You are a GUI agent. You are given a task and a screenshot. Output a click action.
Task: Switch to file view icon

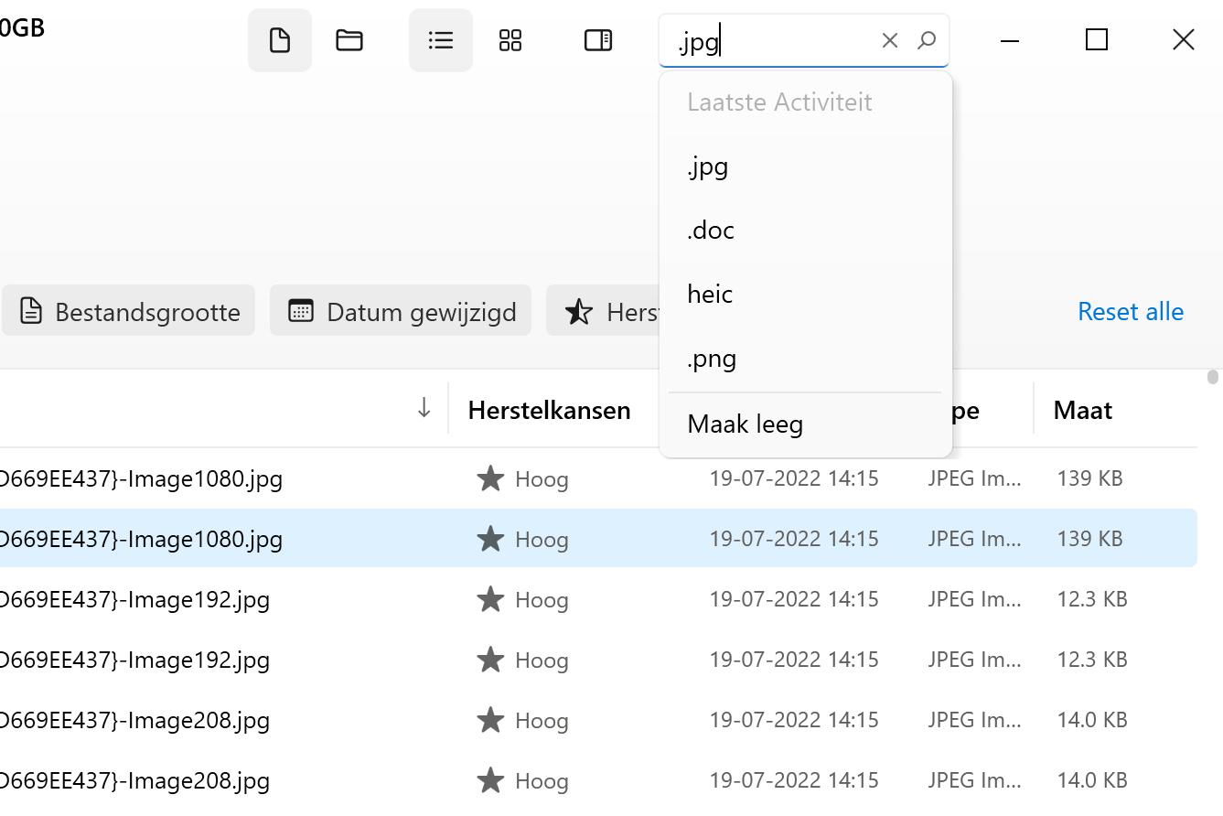(x=280, y=40)
